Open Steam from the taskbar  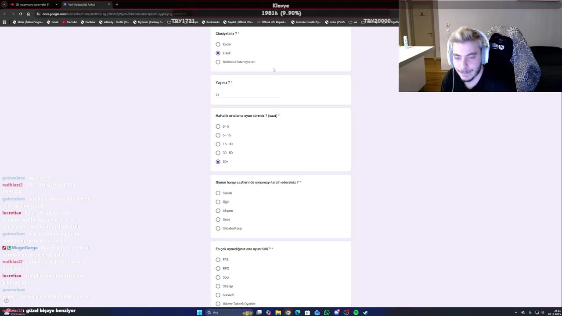tap(365, 312)
